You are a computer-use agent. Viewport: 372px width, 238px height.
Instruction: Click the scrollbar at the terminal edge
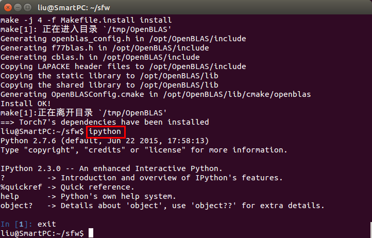click(371, 230)
